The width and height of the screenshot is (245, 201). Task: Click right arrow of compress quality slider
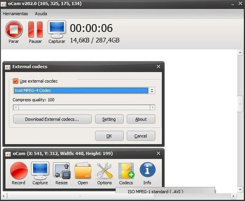click(x=153, y=107)
